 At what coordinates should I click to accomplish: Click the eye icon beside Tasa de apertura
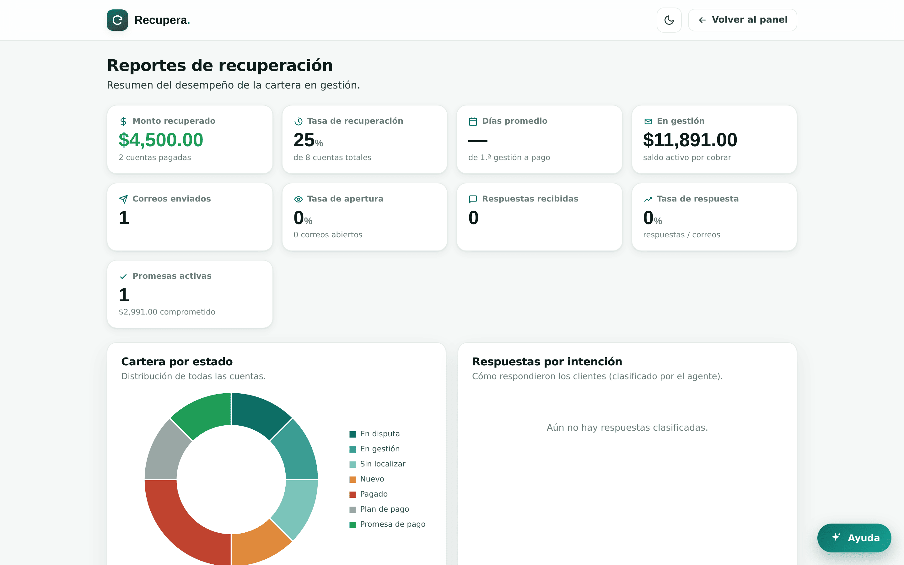(x=298, y=199)
